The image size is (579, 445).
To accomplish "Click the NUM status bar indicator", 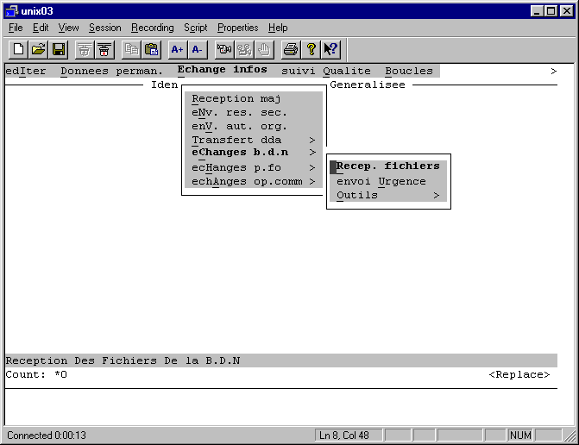I will (520, 436).
